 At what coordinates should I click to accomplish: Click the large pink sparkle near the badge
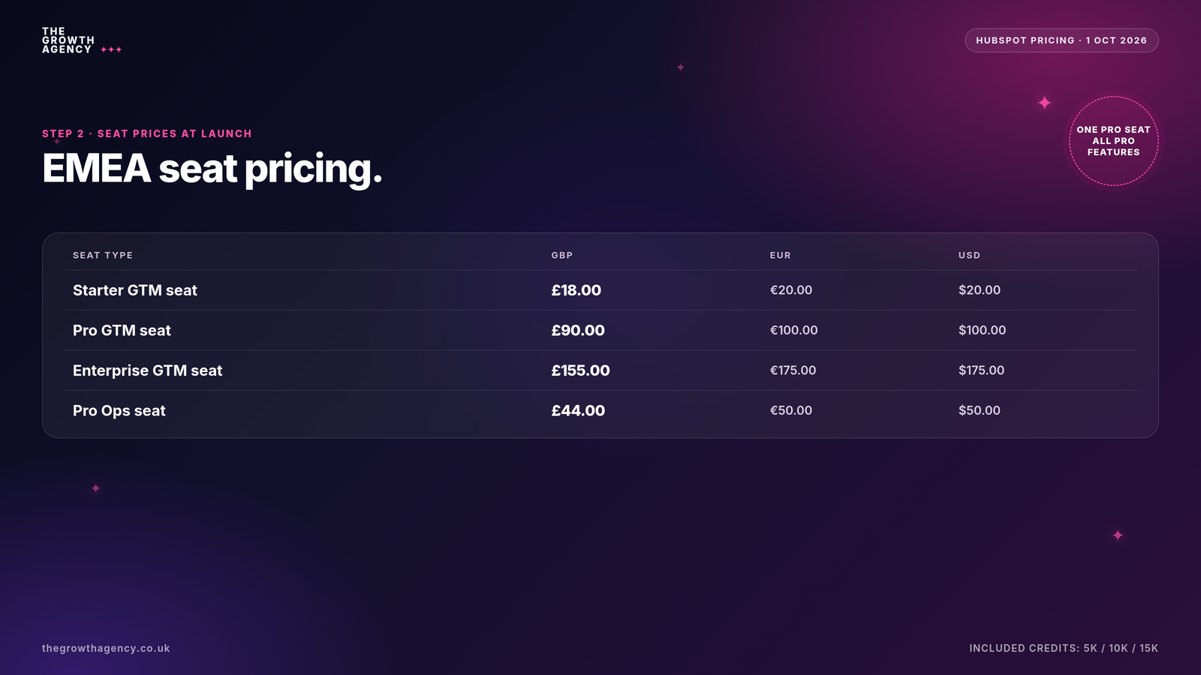click(x=1044, y=103)
